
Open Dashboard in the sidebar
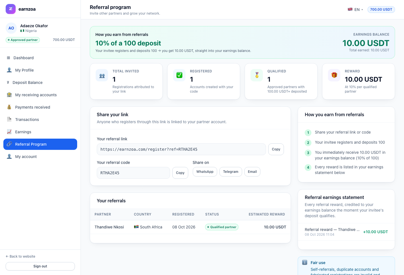(40, 58)
